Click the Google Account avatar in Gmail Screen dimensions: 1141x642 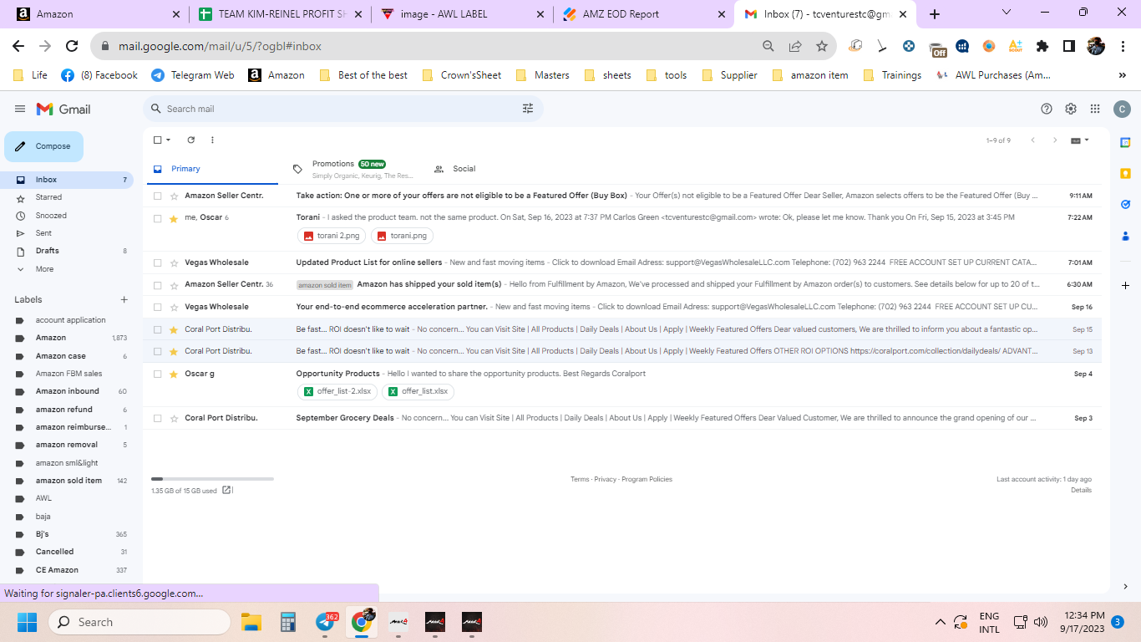1122,109
